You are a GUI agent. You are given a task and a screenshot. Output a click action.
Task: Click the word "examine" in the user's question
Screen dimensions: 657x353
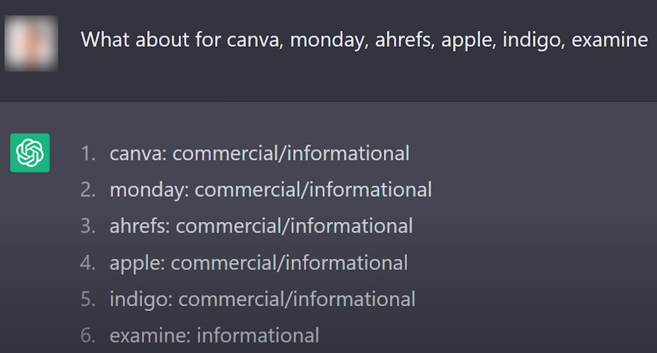[609, 40]
